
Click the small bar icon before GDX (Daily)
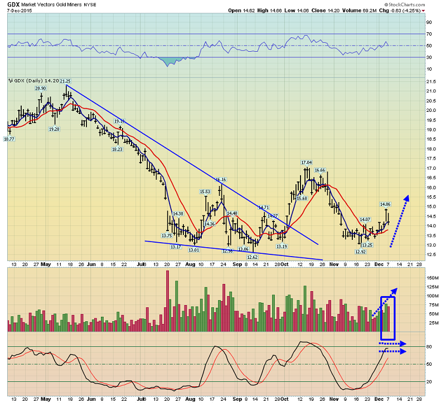click(10, 81)
